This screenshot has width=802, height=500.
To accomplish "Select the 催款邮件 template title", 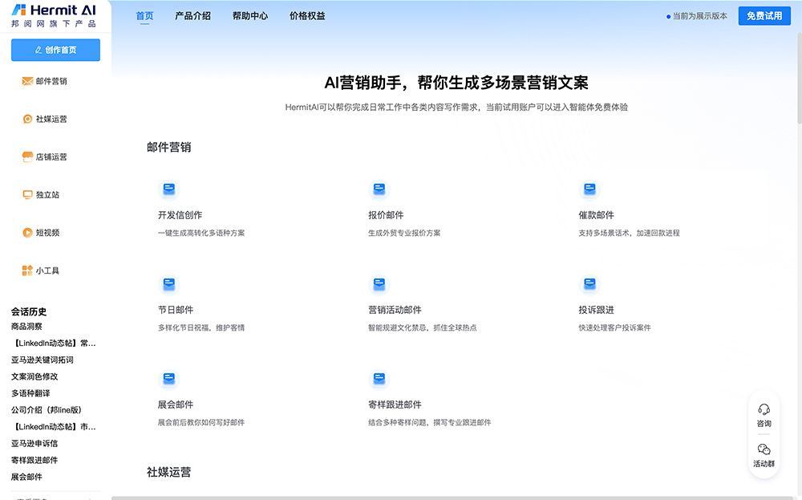I will pyautogui.click(x=596, y=215).
